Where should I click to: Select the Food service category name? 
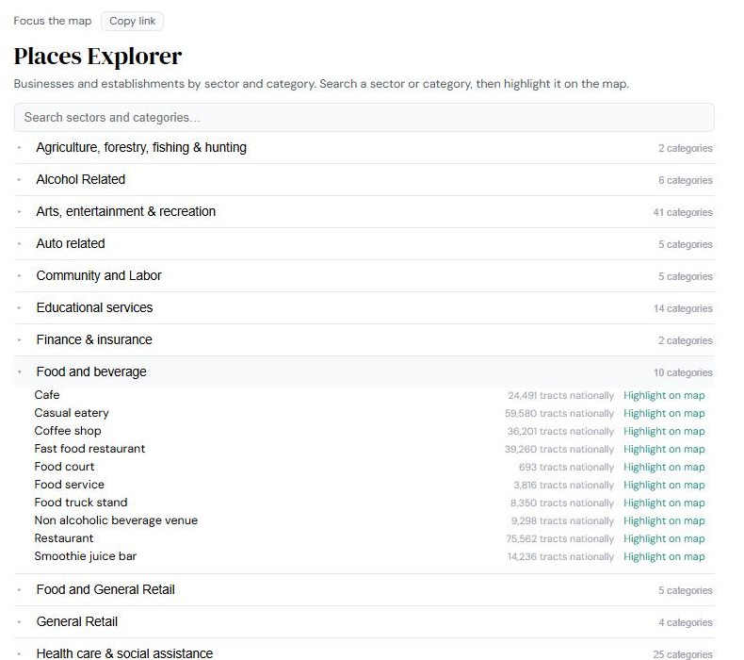coord(70,485)
